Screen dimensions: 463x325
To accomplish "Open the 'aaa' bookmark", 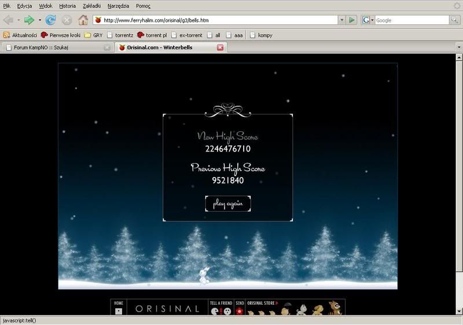I will [x=234, y=35].
